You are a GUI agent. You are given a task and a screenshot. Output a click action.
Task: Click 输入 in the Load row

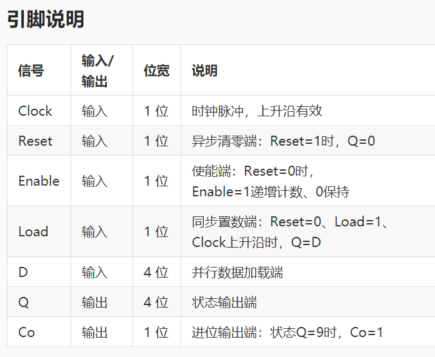tap(94, 231)
